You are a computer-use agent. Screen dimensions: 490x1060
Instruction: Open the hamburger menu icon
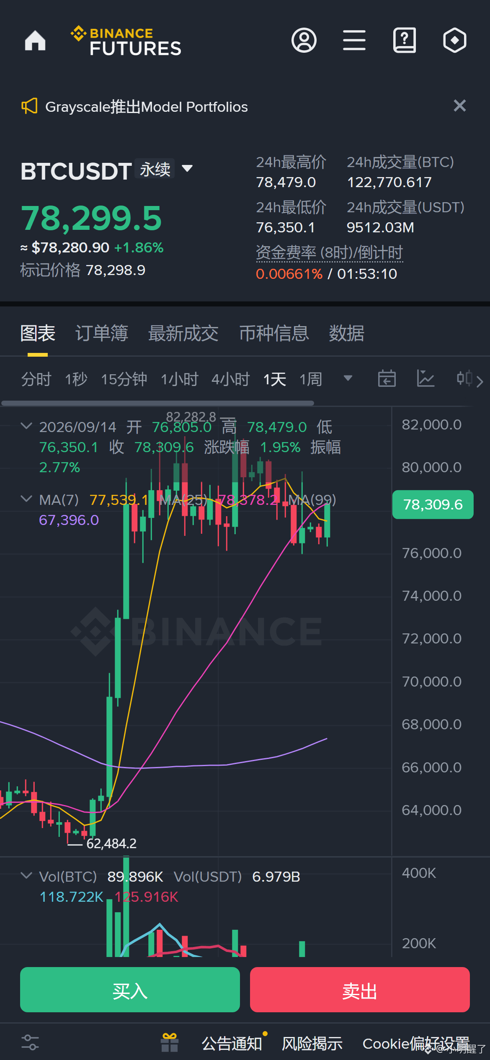(x=354, y=41)
